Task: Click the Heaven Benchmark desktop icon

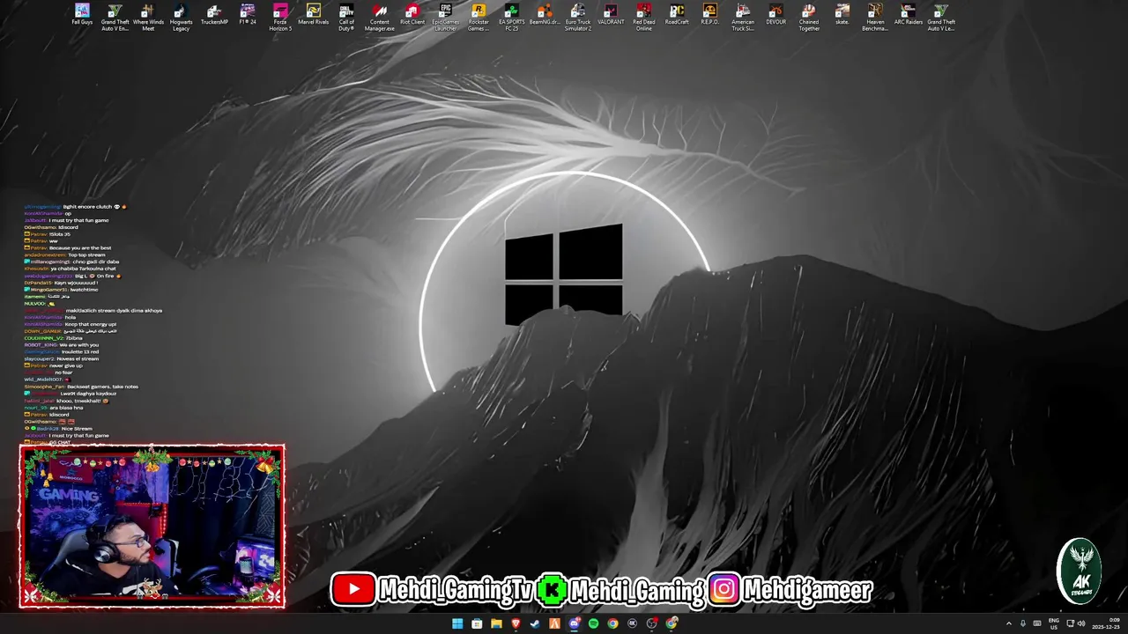Action: 875,18
